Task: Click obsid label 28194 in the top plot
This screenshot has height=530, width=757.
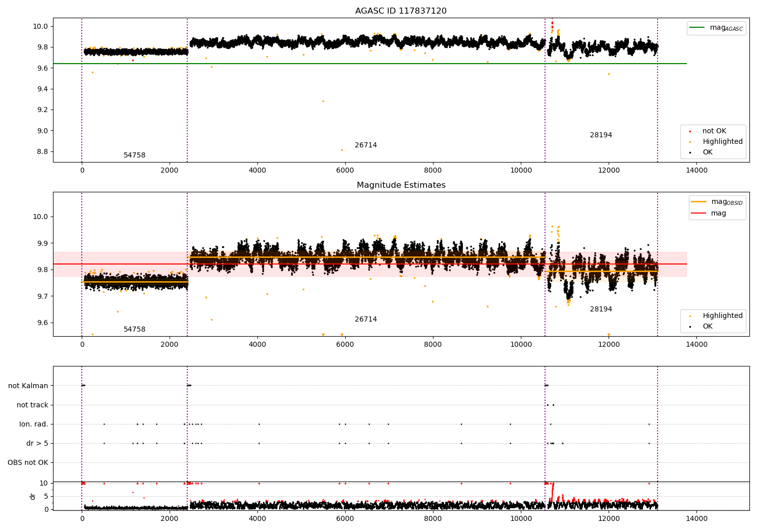Action: pos(601,135)
